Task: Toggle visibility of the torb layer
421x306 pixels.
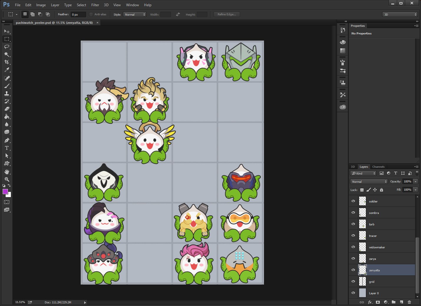Action: (353, 224)
